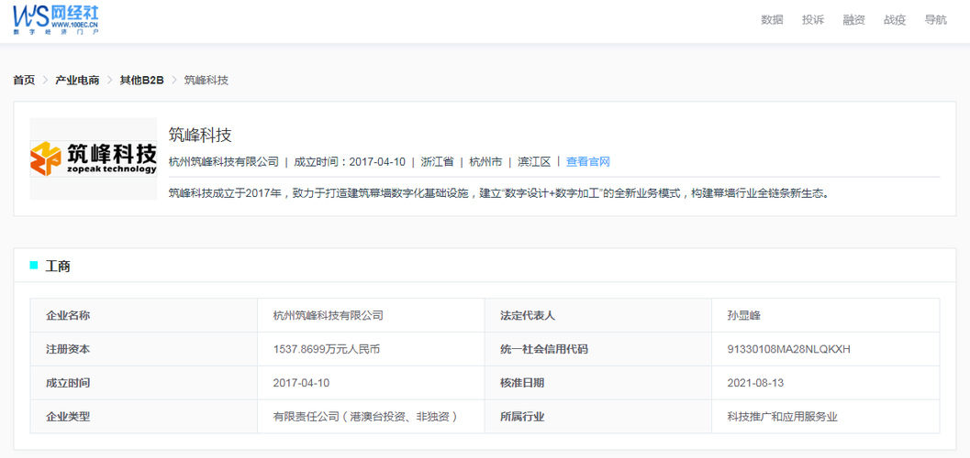Click 浙江省 in company header
The image size is (970, 458).
[x=438, y=162]
